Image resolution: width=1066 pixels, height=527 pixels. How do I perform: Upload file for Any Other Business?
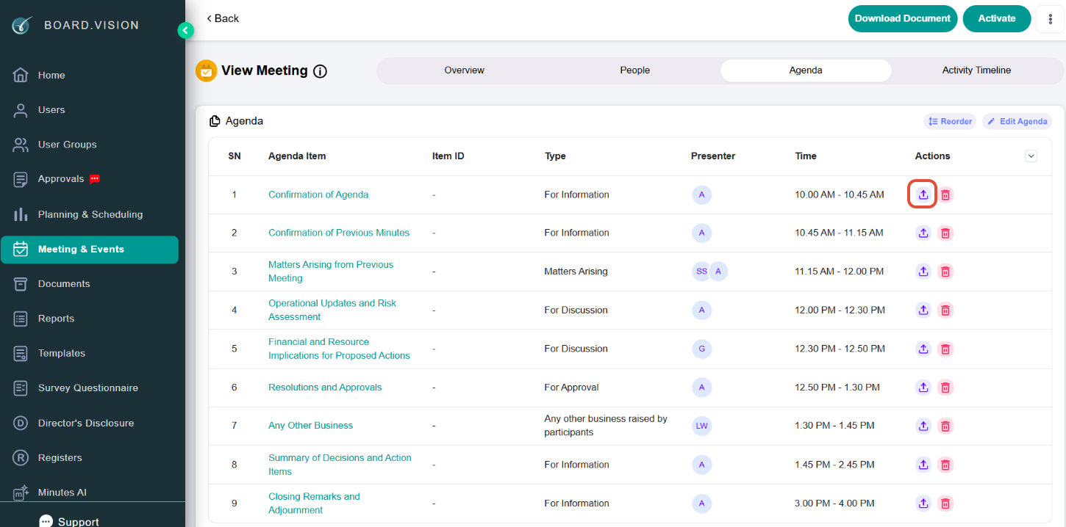[923, 426]
